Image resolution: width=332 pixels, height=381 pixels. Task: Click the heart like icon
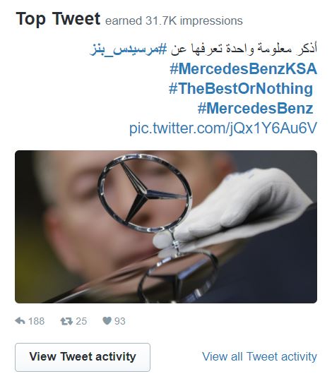tap(107, 321)
